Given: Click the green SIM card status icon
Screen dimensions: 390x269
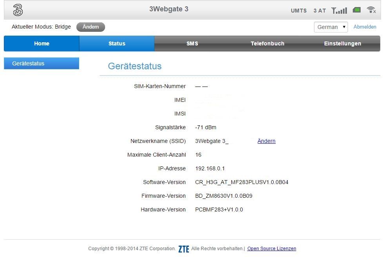Looking at the screenshot, I should [356, 10].
